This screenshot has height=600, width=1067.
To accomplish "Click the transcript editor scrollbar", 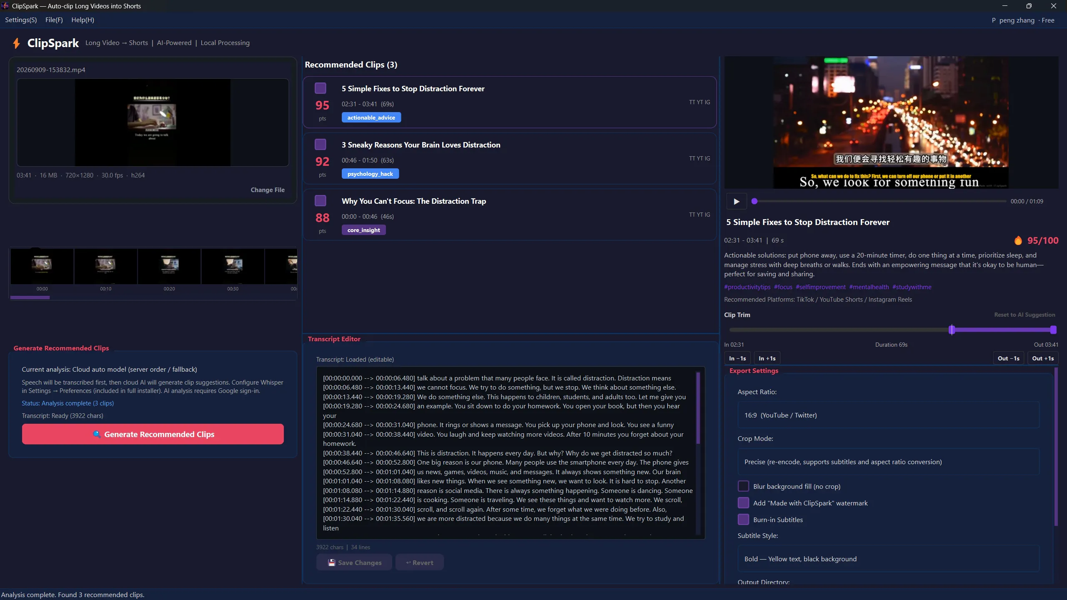I will (698, 408).
